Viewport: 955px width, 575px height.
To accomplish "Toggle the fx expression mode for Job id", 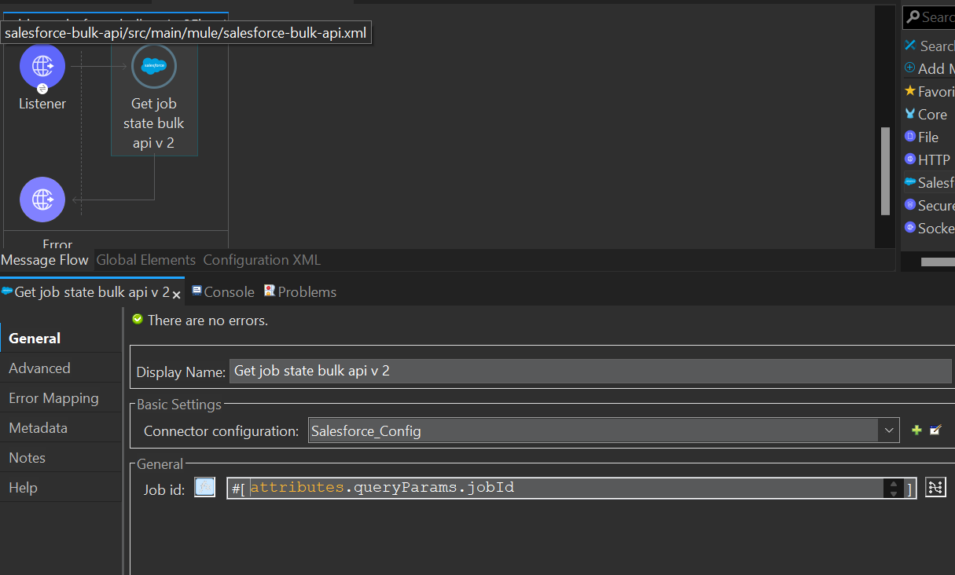I will (x=204, y=488).
